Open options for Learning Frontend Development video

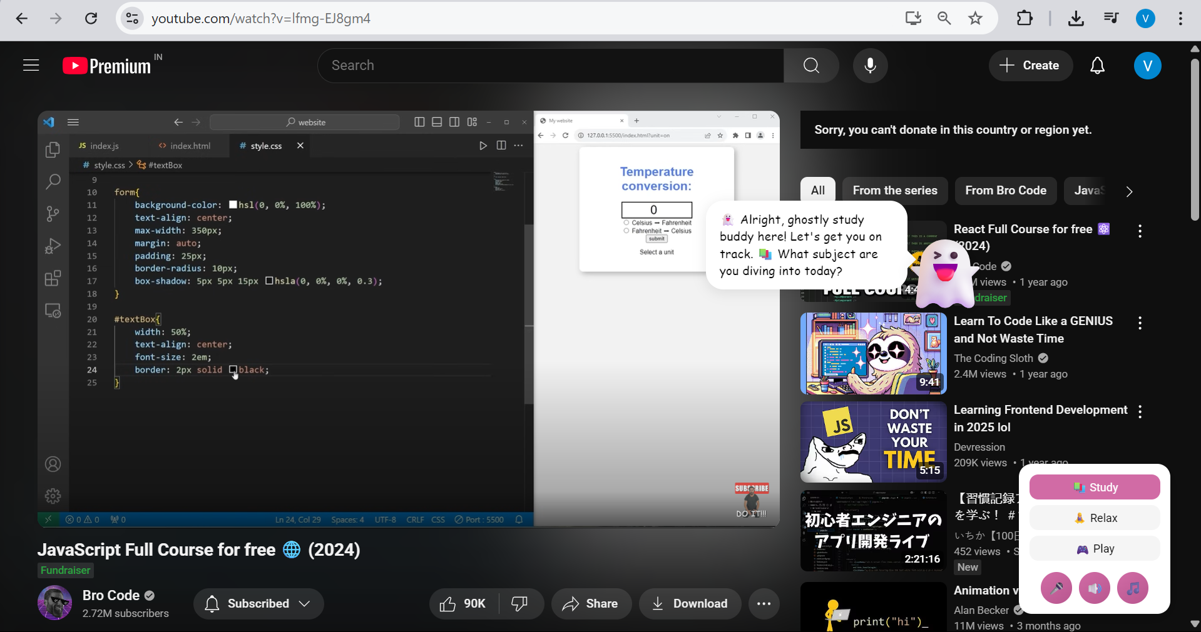pyautogui.click(x=1140, y=412)
